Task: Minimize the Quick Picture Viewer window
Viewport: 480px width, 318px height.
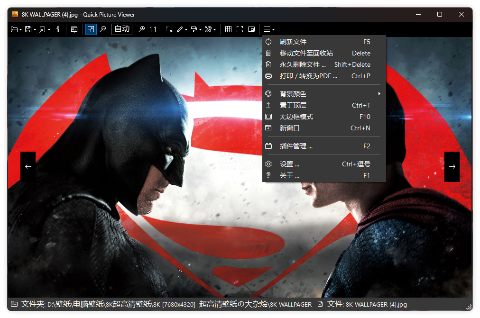Action: [x=418, y=14]
